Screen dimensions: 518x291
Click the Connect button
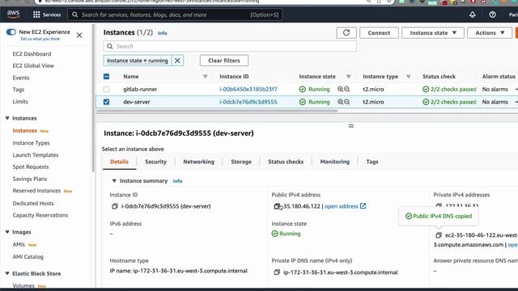point(379,32)
